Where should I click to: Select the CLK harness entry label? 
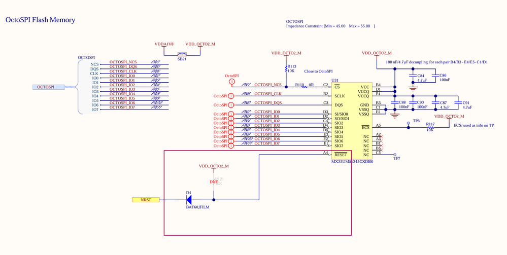(94, 74)
